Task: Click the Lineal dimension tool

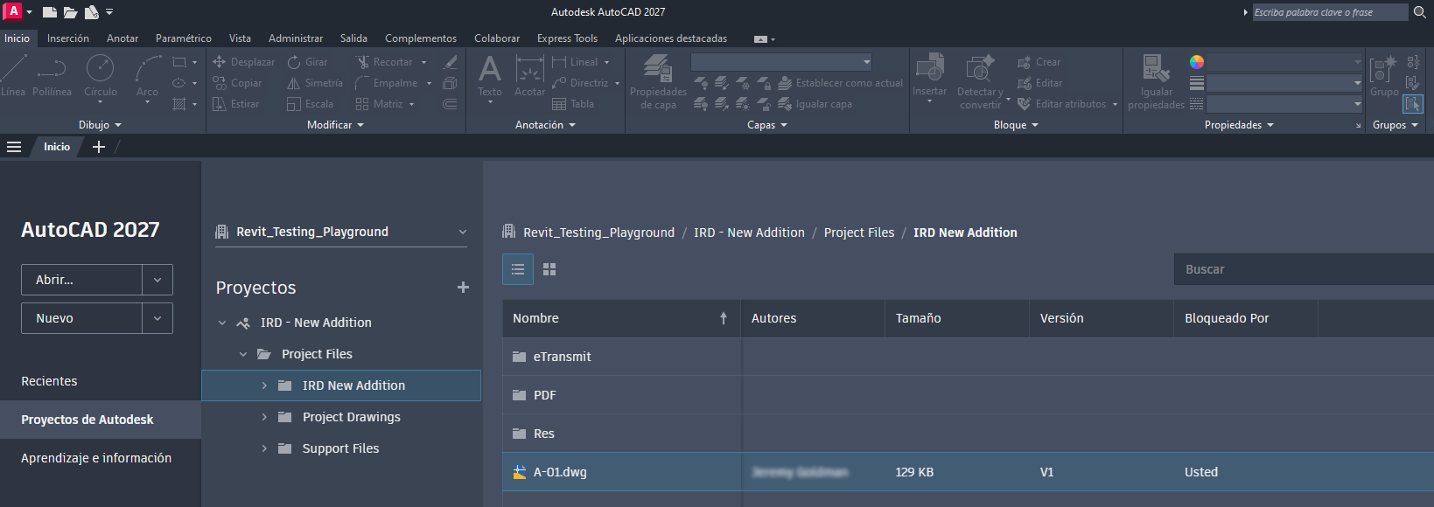Action: (575, 62)
